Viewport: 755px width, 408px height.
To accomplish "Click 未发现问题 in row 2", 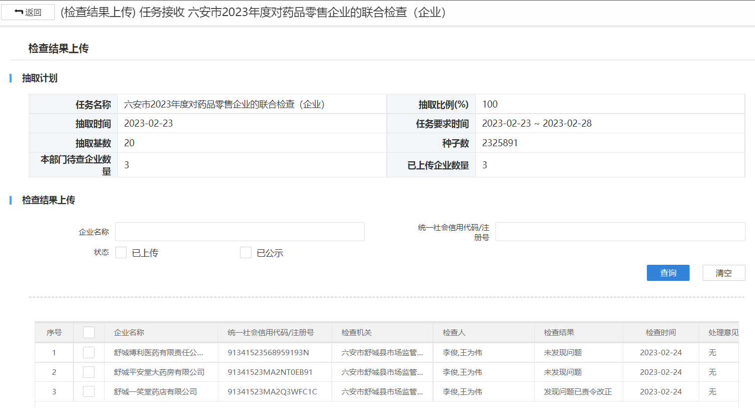I will 563,372.
